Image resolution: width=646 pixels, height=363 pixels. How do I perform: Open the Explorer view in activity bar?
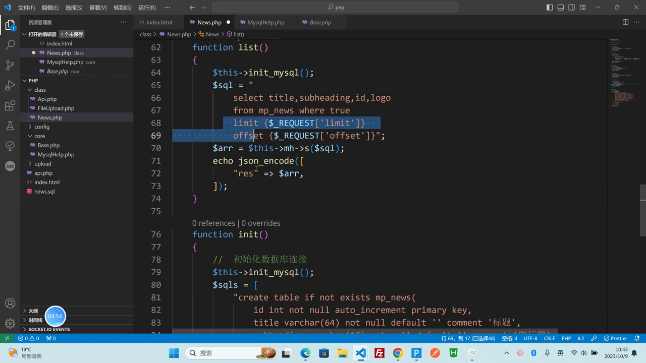(10, 25)
